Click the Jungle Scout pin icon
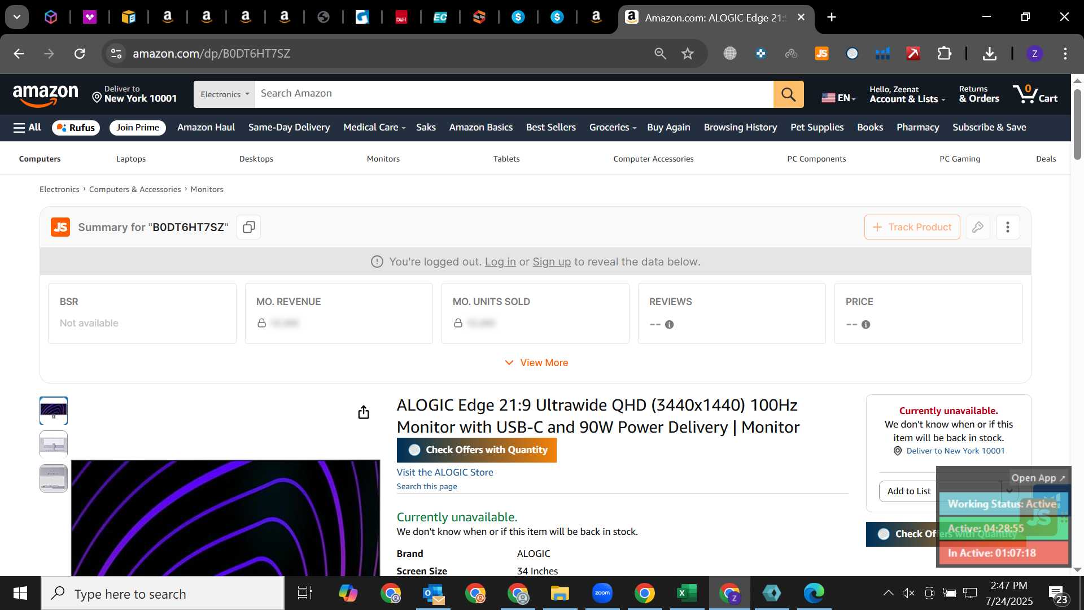Viewport: 1084px width, 610px height. tap(978, 227)
